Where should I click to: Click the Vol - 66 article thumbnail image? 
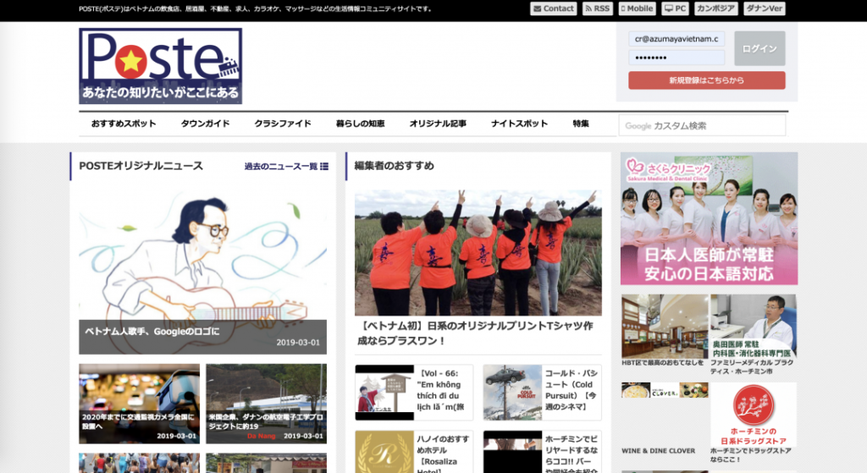click(x=384, y=393)
